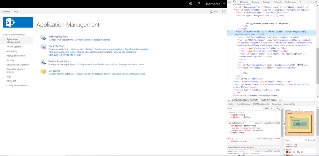Switch to the Console tab

(256, 2)
